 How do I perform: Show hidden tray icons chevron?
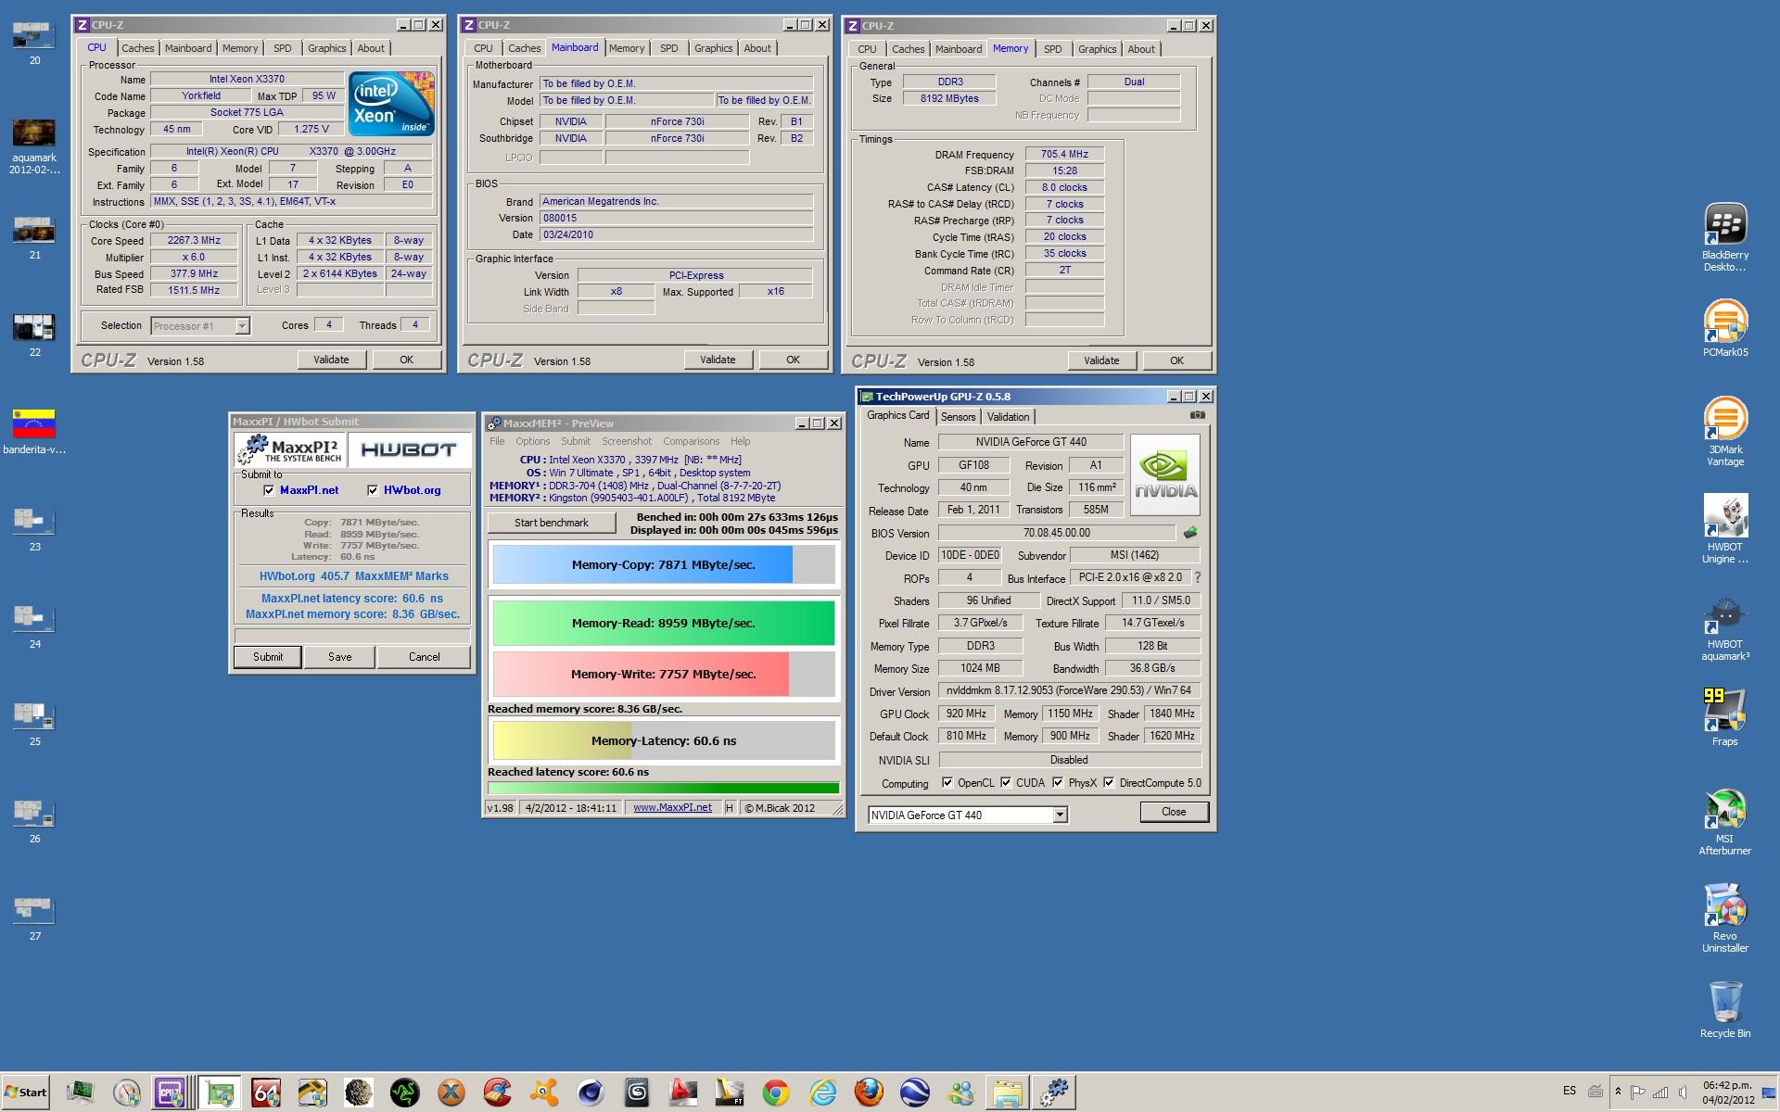pyautogui.click(x=1618, y=1092)
